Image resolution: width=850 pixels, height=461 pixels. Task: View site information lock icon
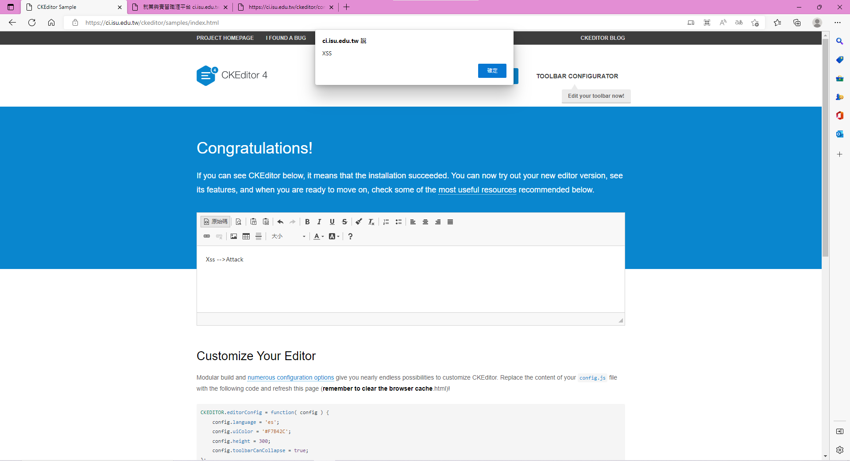point(75,23)
